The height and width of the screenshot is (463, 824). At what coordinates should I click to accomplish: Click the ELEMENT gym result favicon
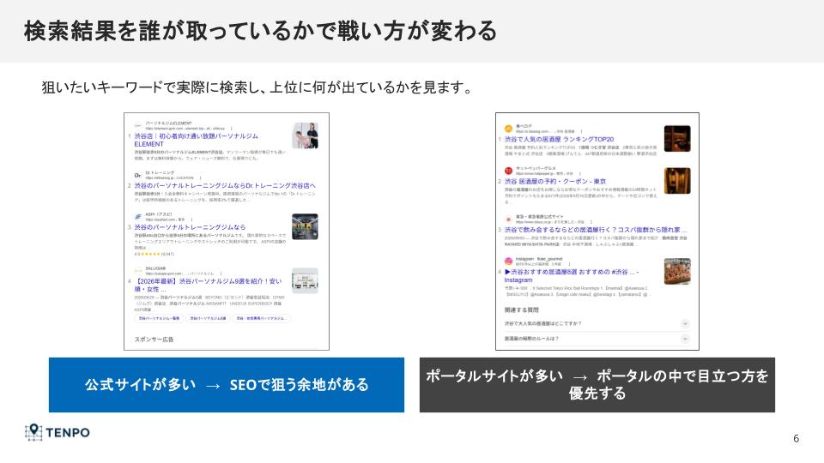point(137,125)
